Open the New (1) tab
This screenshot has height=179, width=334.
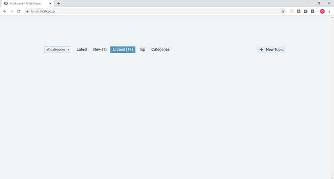100,49
